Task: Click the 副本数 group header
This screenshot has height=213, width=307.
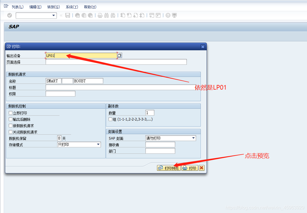Action: point(153,106)
